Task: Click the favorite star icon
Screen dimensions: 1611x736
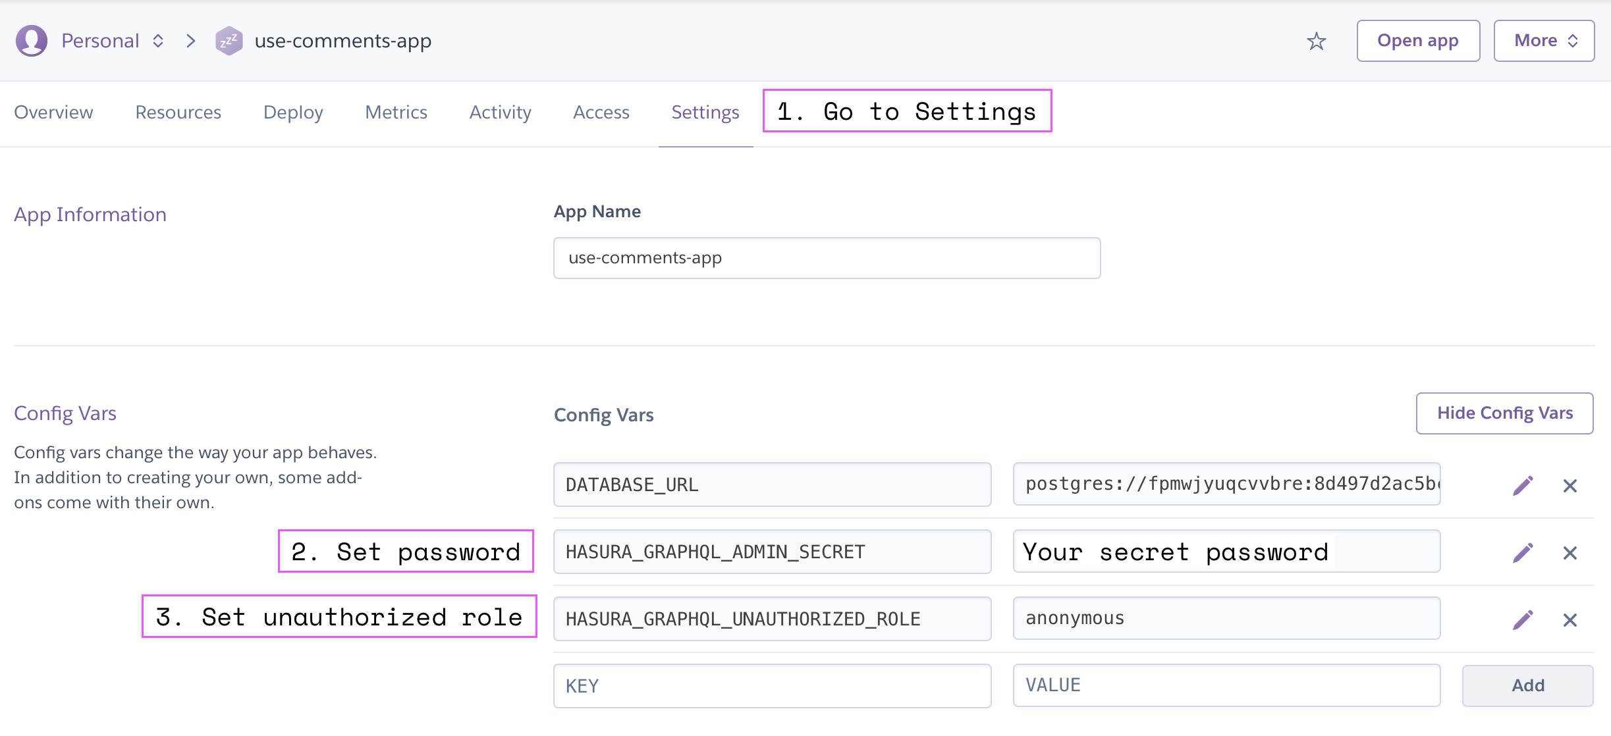Action: pos(1316,41)
